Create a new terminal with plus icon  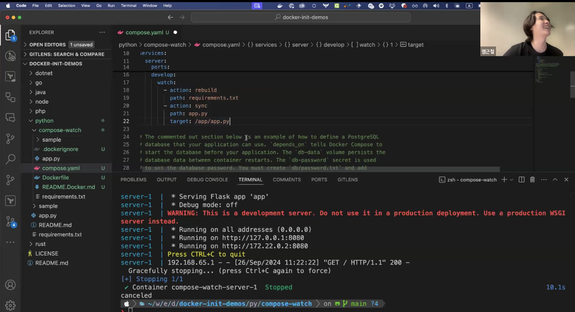[x=504, y=179]
